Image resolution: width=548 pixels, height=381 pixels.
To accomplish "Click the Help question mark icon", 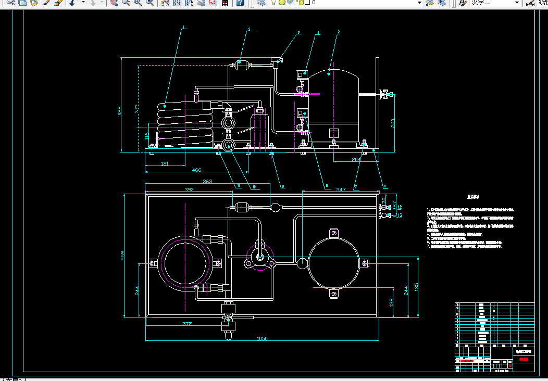I will coord(240,3).
